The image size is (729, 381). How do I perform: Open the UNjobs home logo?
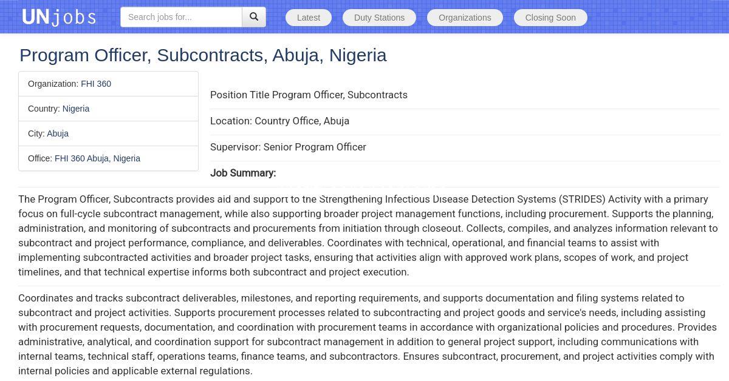tap(59, 17)
